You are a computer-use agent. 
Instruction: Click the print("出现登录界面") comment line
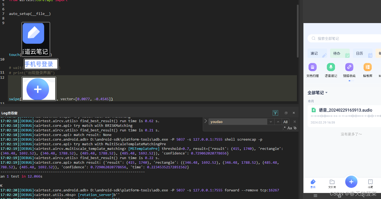tap(32, 73)
